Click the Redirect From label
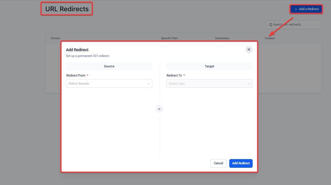Screen dimensions: 331x185 [x=76, y=75]
